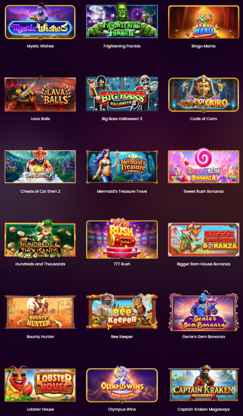The width and height of the screenshot is (243, 416).
Task: Click the Code of Cairo text label
Action: (x=203, y=119)
